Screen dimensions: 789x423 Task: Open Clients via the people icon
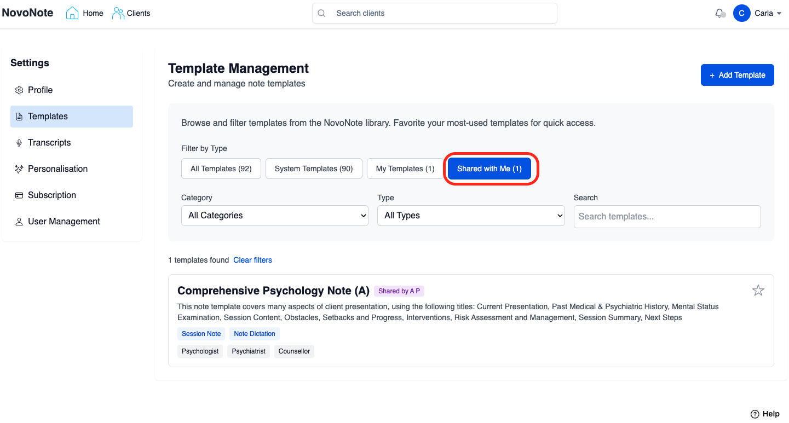coord(118,13)
